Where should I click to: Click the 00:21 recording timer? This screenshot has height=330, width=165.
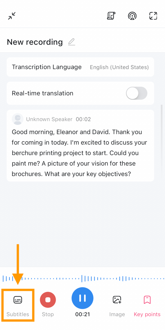82,314
